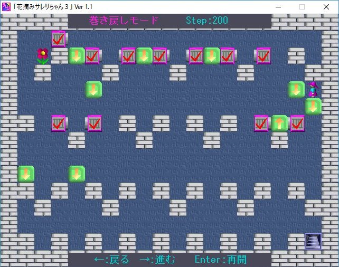Minimize the game window
This screenshot has width=339, height=267.
[278, 7]
